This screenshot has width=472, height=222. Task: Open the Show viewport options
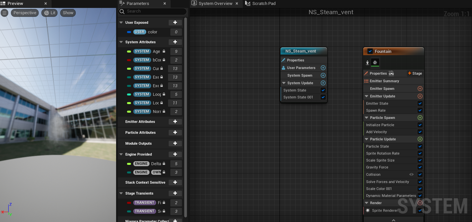click(68, 13)
